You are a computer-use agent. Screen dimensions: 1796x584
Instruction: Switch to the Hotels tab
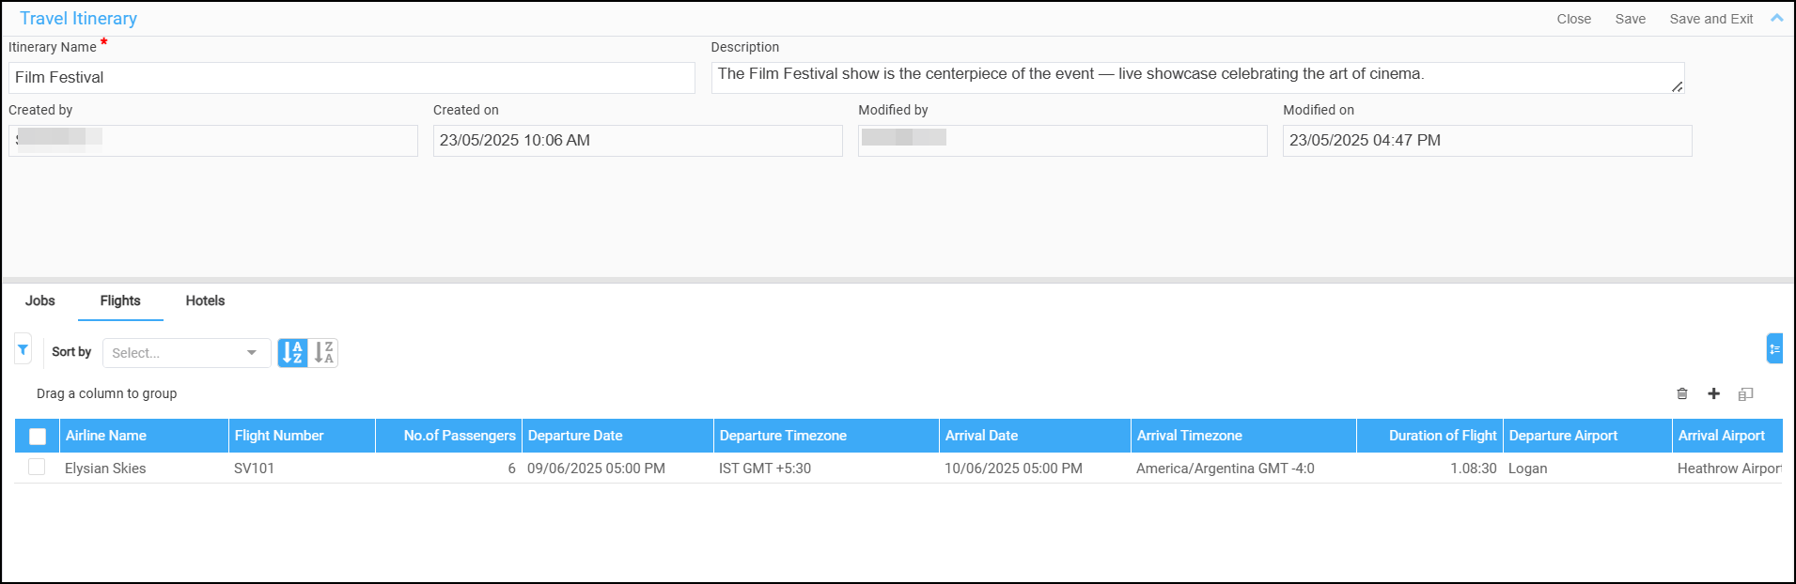coord(205,300)
